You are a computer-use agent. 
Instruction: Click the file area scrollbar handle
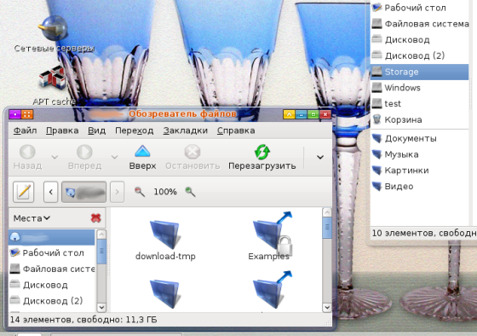coord(327,227)
